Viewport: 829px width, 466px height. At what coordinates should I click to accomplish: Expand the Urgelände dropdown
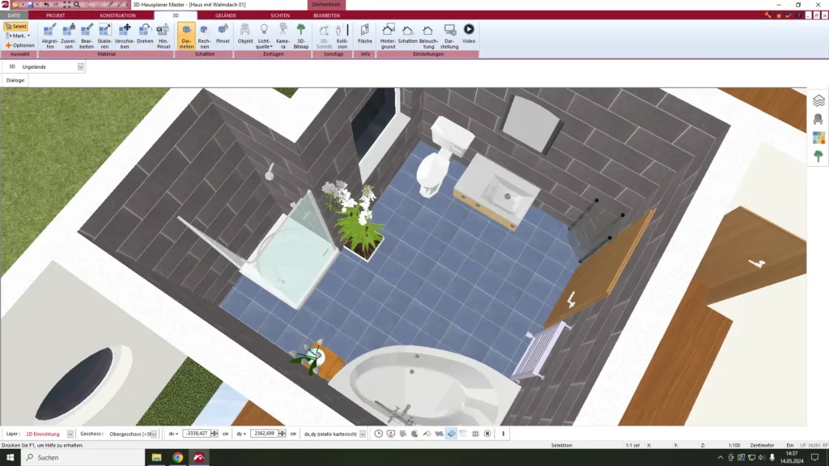81,67
